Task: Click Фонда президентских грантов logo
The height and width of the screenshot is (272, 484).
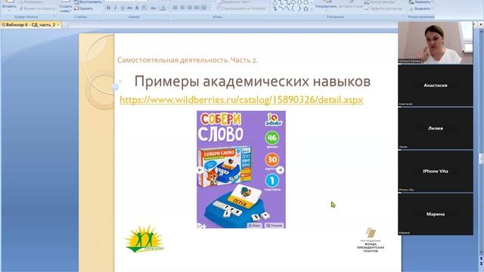Action: click(x=371, y=240)
